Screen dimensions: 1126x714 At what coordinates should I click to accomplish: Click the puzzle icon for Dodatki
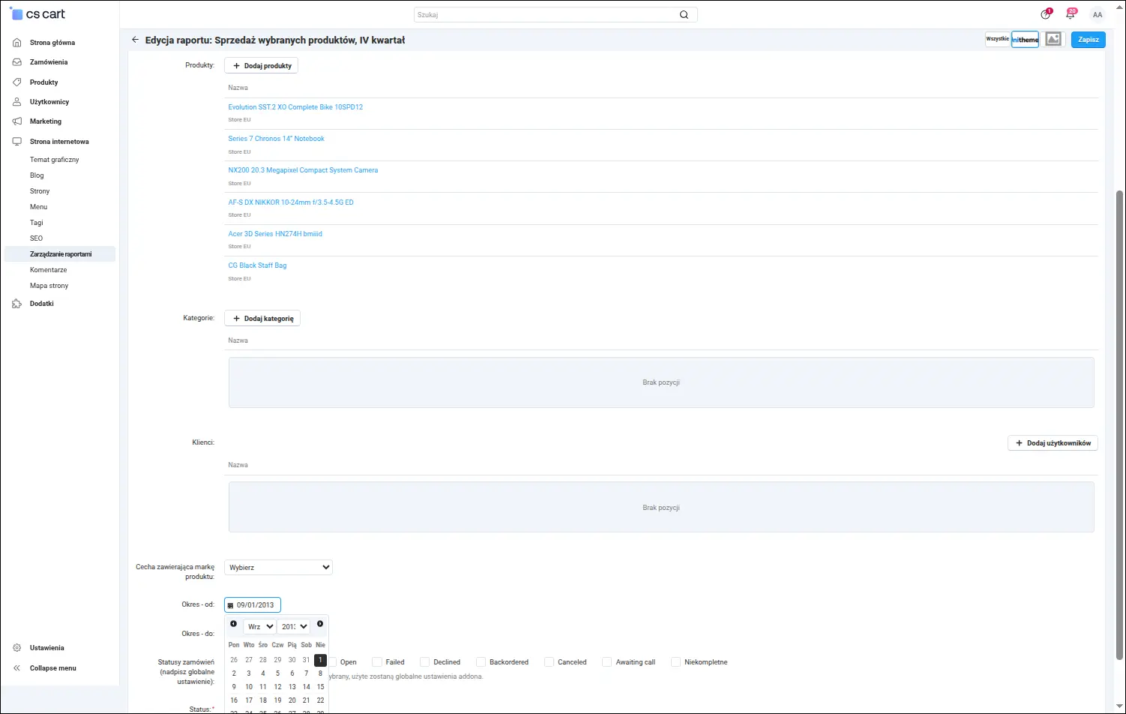[17, 304]
